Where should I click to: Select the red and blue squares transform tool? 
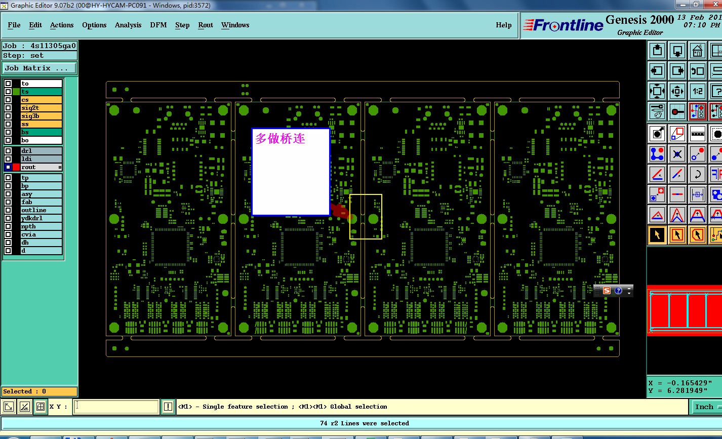(677, 134)
